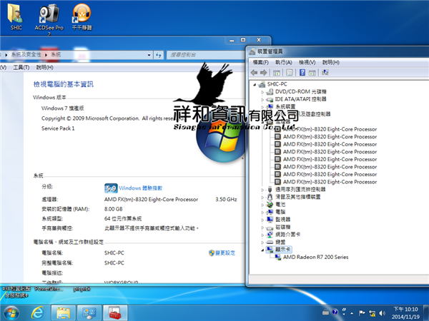Open Windows Explorer folder taskbar icon
Viewport: 429px width, 321px height.
pos(64,313)
